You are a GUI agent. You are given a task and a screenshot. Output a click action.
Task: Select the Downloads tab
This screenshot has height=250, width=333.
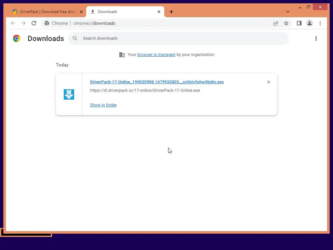[x=125, y=12]
